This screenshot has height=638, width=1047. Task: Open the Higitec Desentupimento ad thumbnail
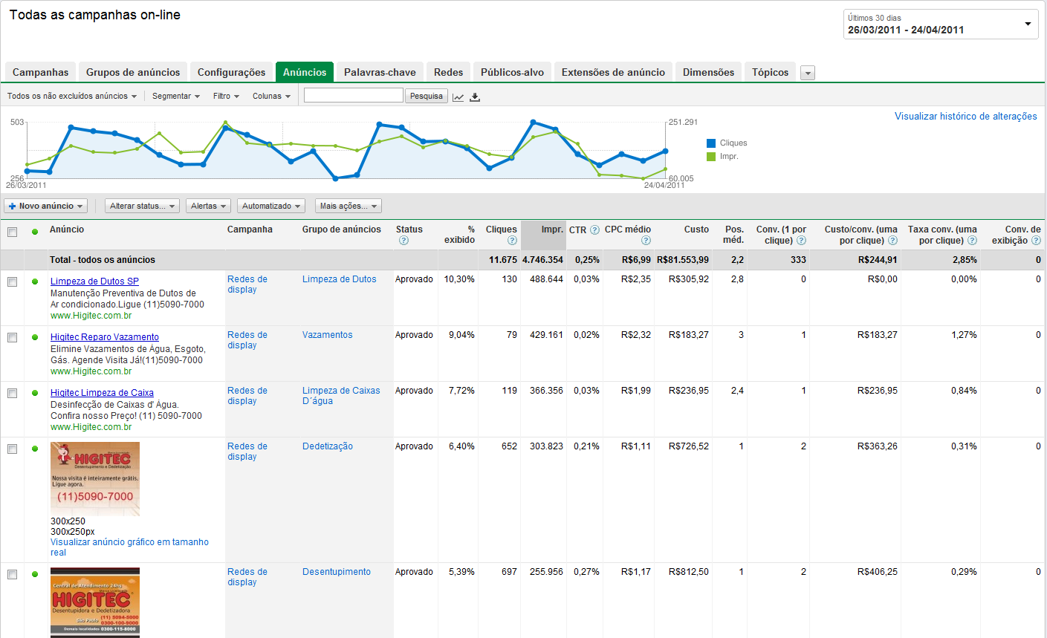pyautogui.click(x=95, y=602)
